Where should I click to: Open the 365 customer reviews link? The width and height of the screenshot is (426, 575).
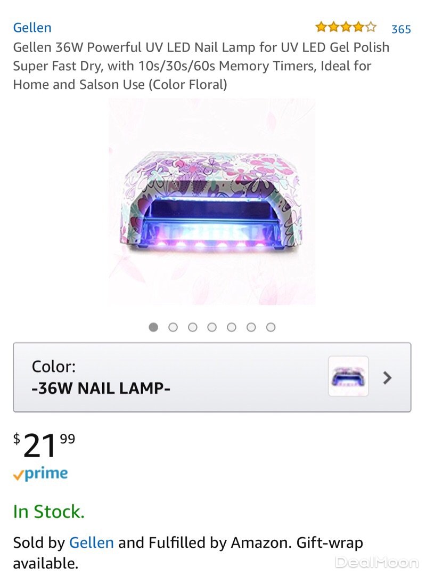401,29
